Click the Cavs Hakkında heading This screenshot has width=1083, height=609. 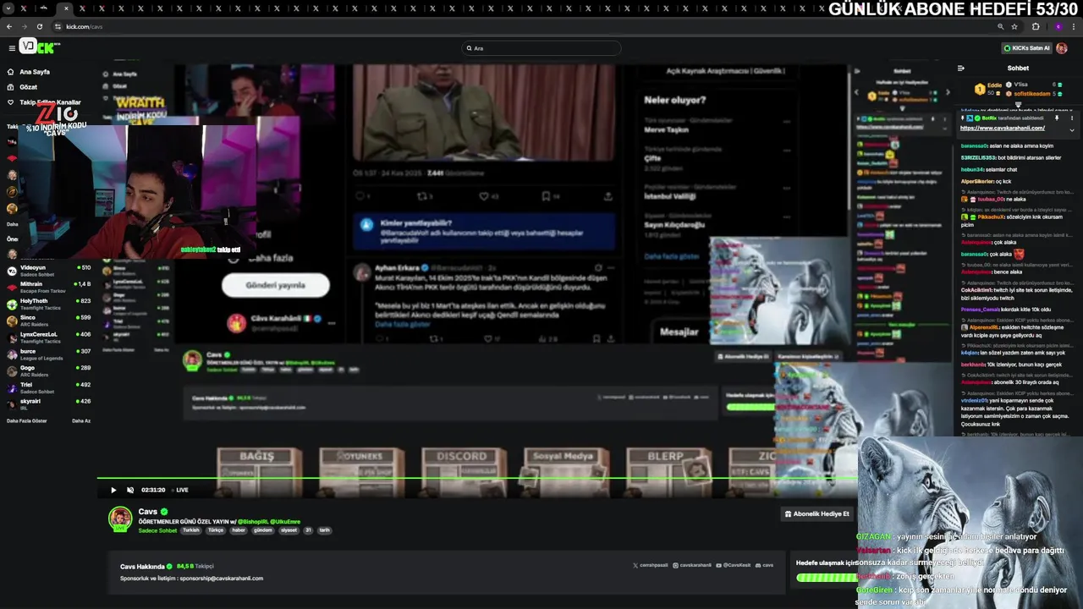click(x=144, y=566)
